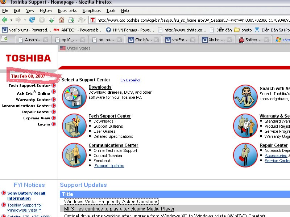
Task: Click the Communications Center round icon
Action: 74,155
